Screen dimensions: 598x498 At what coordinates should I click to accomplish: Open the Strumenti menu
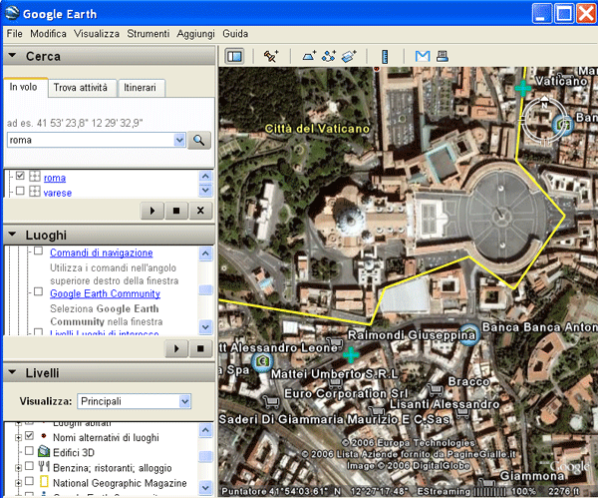tap(148, 34)
